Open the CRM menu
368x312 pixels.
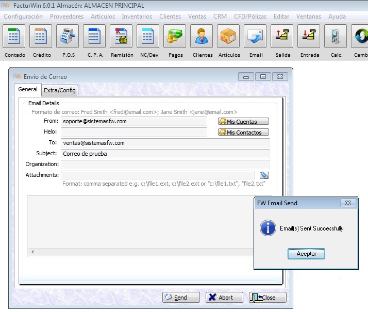pyautogui.click(x=220, y=17)
